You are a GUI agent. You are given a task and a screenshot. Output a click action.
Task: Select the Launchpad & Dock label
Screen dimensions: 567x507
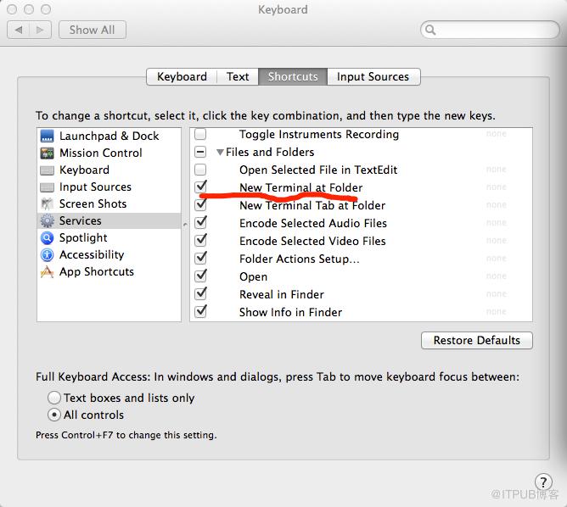point(109,136)
